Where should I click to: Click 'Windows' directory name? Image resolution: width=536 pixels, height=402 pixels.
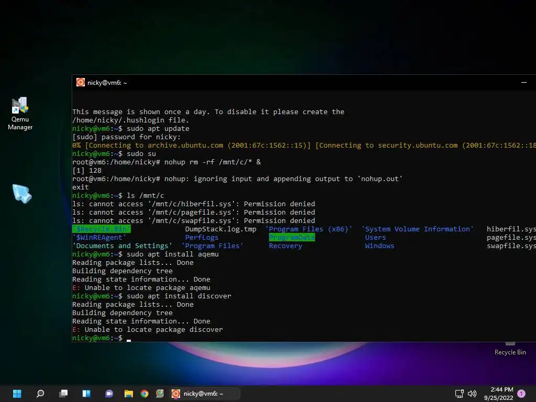pyautogui.click(x=379, y=246)
